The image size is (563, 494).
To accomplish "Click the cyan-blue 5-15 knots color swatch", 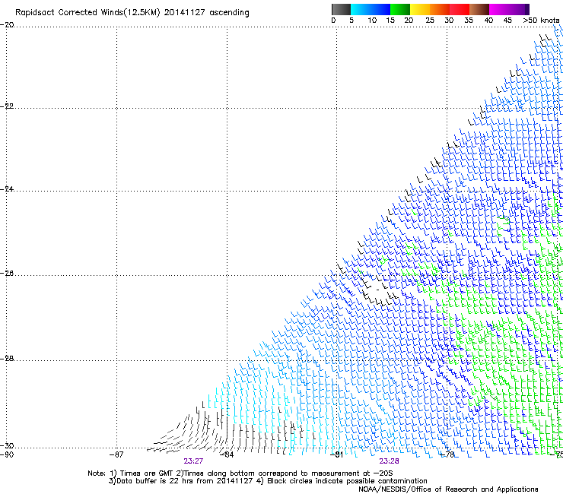I will tap(371, 9).
